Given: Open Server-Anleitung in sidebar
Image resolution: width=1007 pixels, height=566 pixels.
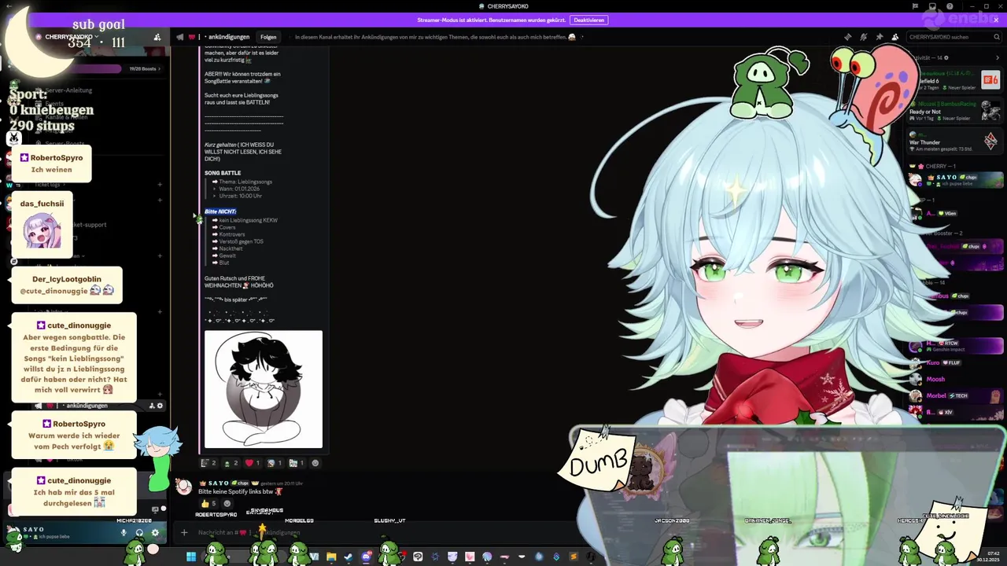Looking at the screenshot, I should coord(69,90).
